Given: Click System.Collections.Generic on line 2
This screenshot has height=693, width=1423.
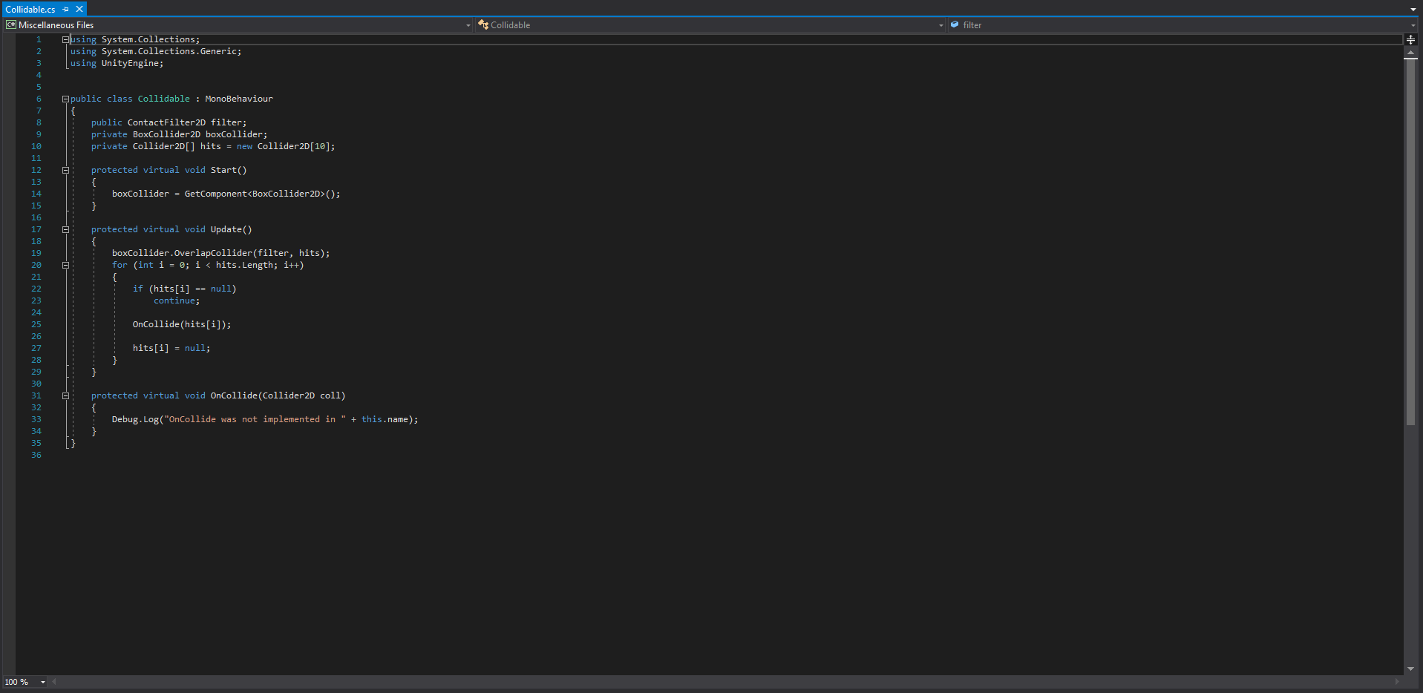Looking at the screenshot, I should click(x=169, y=51).
